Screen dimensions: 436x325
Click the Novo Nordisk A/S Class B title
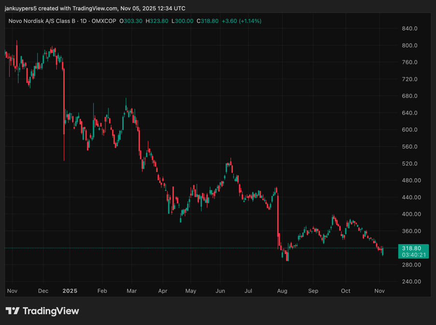42,21
